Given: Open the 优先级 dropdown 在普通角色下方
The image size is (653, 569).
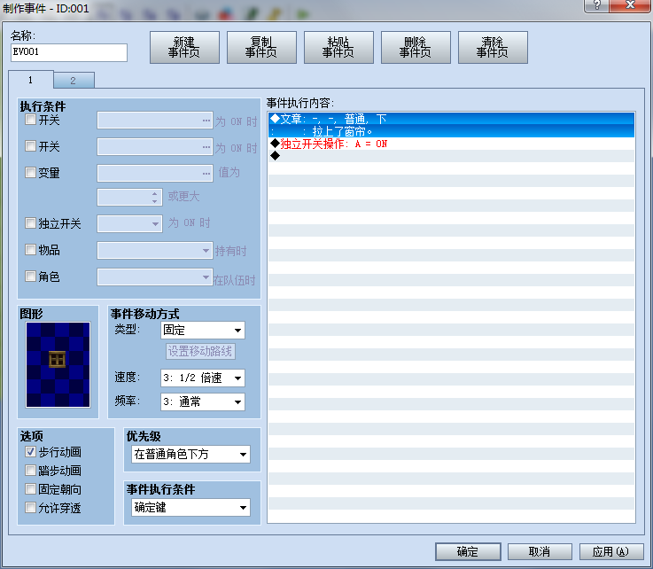Looking at the screenshot, I should (191, 454).
